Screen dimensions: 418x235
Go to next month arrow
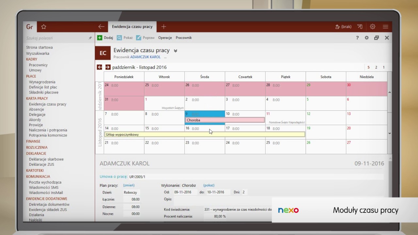point(108,67)
